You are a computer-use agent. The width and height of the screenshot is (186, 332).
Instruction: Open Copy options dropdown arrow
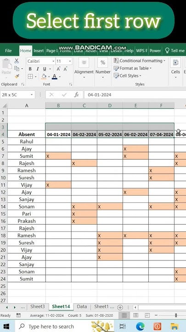(x=22, y=69)
